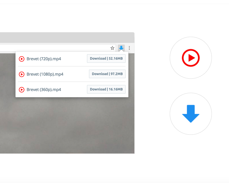The image size is (229, 183).
Task: Click the blue download arrow extension icon in browser toolbar
Action: click(x=121, y=48)
